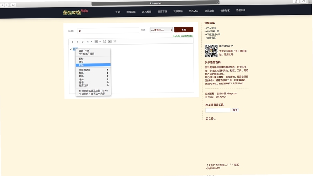Click the 搜索 button in sidebar
Viewport: 313px width, 176px height.
[x=235, y=110]
